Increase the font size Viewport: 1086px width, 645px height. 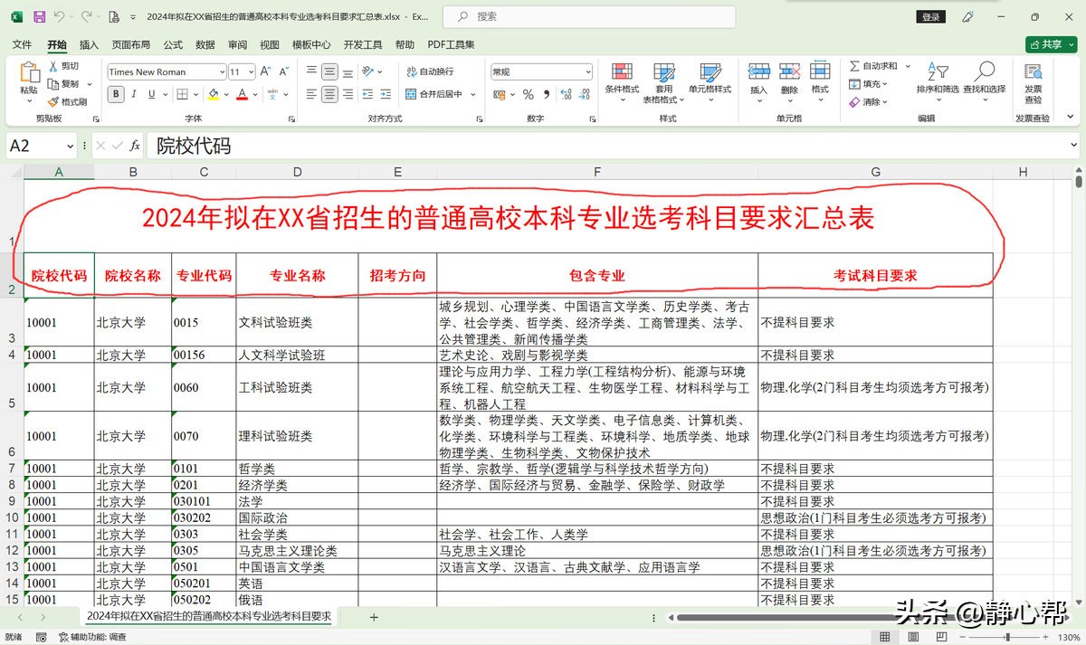tap(265, 71)
